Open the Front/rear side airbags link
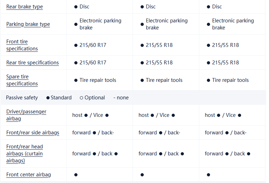The width and height of the screenshot is (269, 183). point(32,133)
